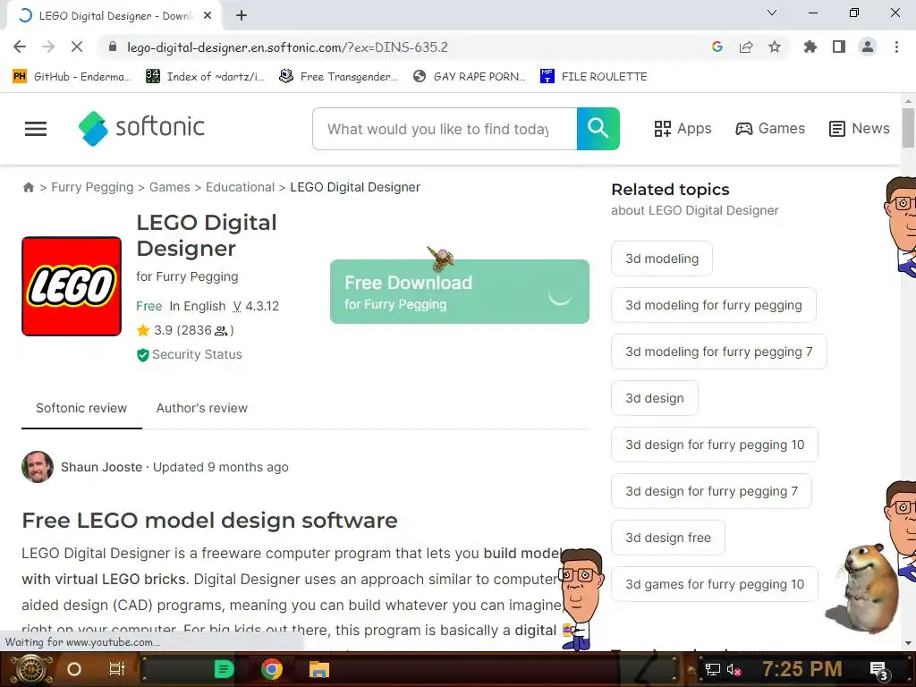Open the Index of ~dartz bookmark
916x687 pixels.
point(205,77)
